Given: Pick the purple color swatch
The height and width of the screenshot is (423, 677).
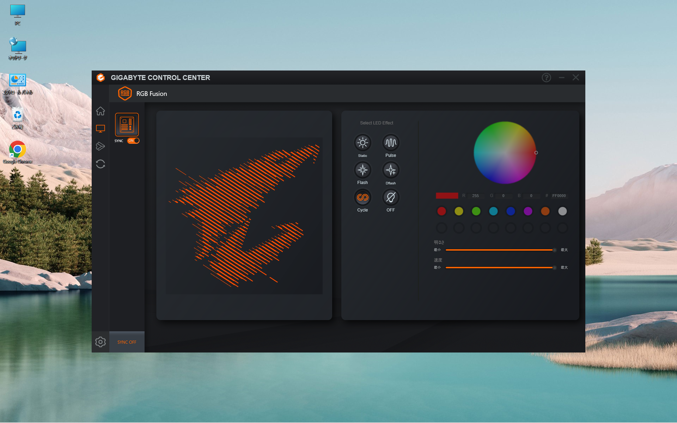Looking at the screenshot, I should [528, 211].
